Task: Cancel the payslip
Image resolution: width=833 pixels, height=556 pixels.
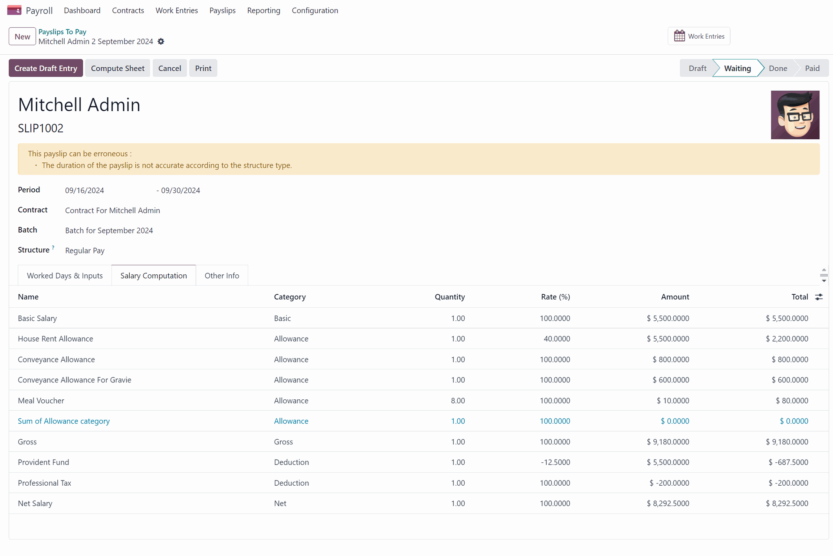Action: coord(170,68)
